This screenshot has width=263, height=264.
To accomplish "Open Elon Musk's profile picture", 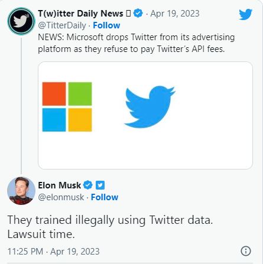I will (21, 191).
